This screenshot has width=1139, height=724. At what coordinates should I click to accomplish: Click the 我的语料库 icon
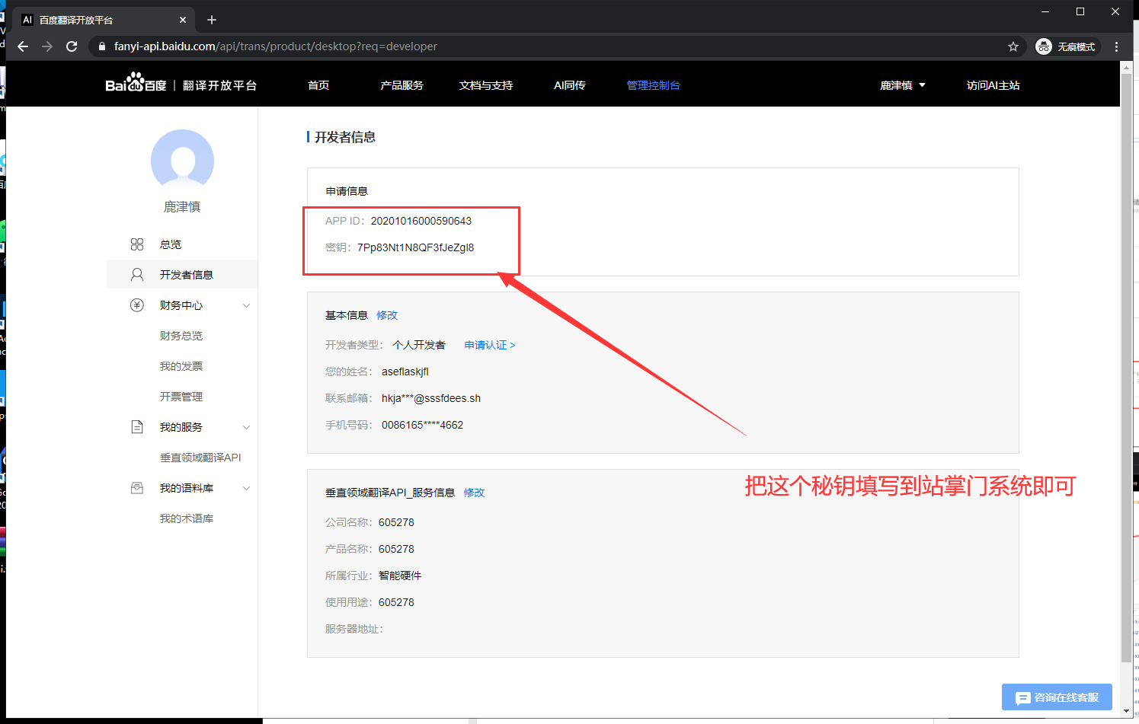pyautogui.click(x=137, y=488)
